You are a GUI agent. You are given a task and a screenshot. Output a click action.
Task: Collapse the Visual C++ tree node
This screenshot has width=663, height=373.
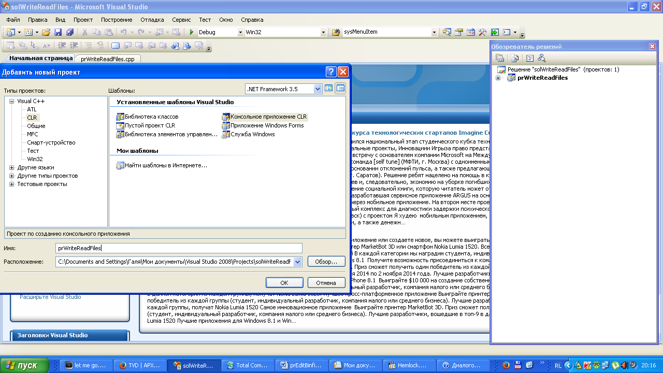pos(11,101)
